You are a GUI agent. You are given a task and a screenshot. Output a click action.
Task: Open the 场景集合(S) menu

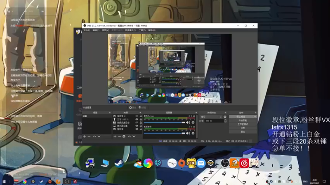[x=130, y=30]
